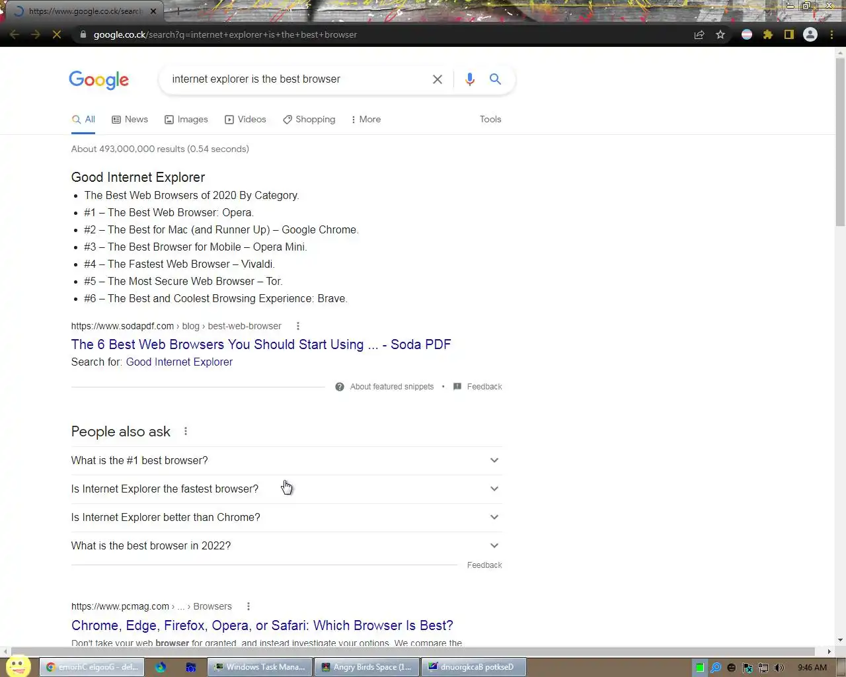Open options dots beside sodapdf.com result
Image resolution: width=846 pixels, height=677 pixels.
[298, 326]
